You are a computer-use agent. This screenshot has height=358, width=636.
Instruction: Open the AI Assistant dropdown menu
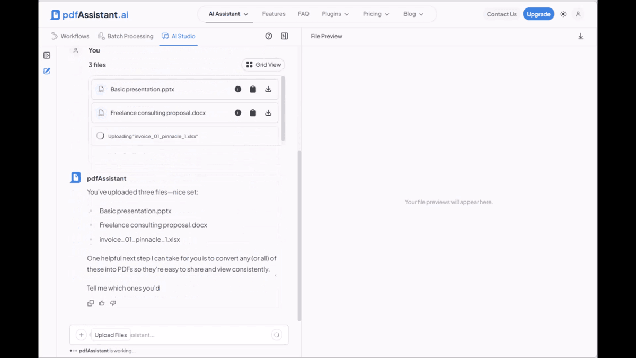coord(229,14)
